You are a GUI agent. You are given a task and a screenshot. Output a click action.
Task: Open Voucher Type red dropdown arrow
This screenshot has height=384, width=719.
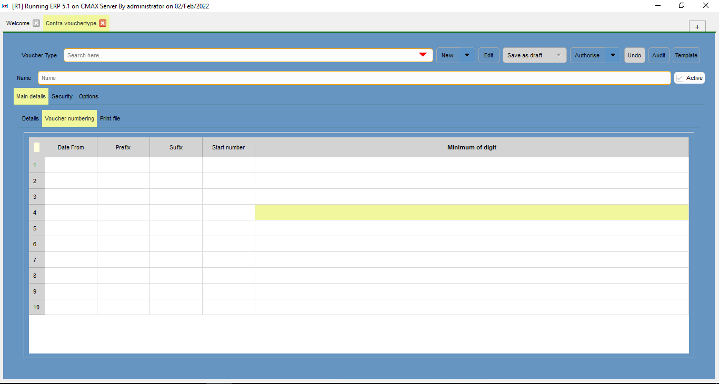(x=423, y=55)
